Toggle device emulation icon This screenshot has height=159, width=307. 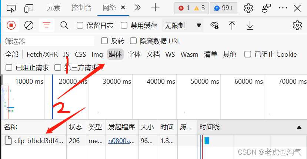coord(29,8)
